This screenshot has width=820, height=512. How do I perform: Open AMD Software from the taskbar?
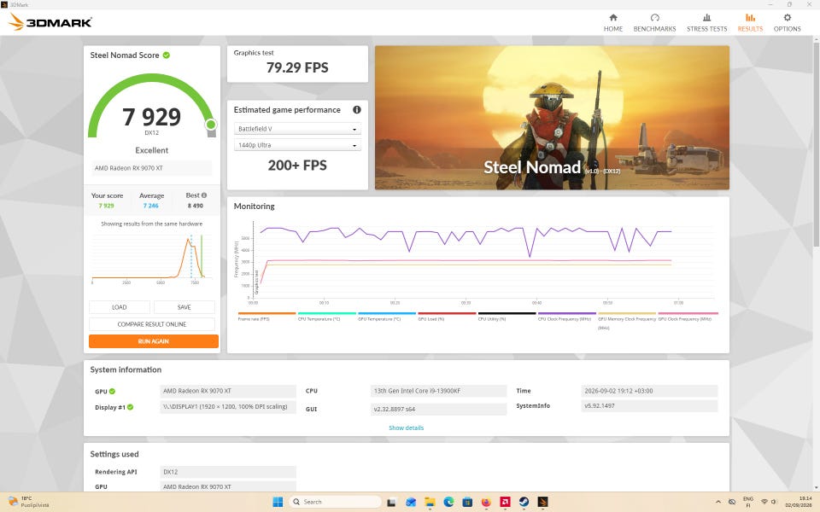point(505,502)
